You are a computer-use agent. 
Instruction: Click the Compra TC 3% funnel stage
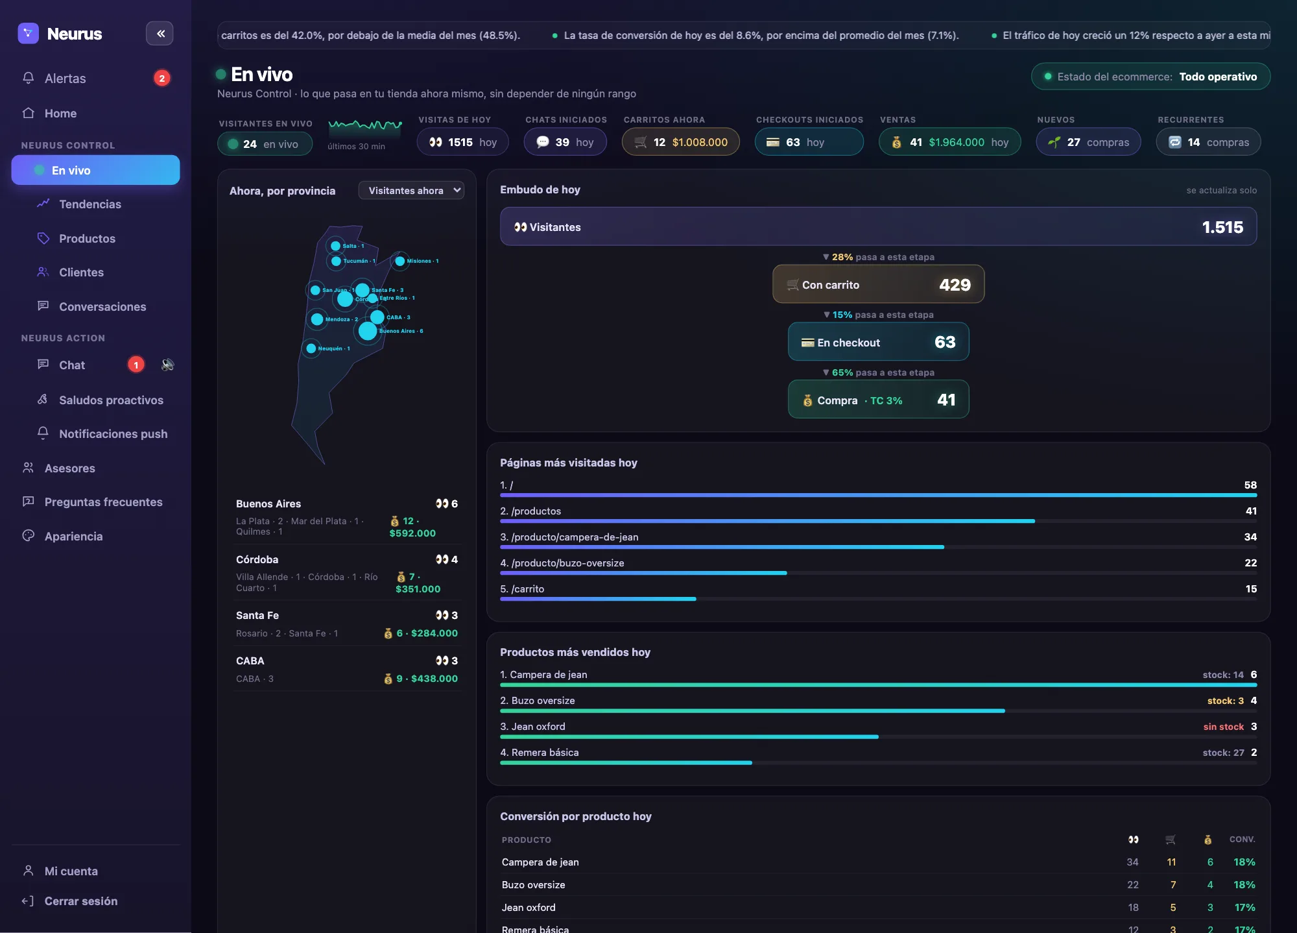(x=878, y=400)
